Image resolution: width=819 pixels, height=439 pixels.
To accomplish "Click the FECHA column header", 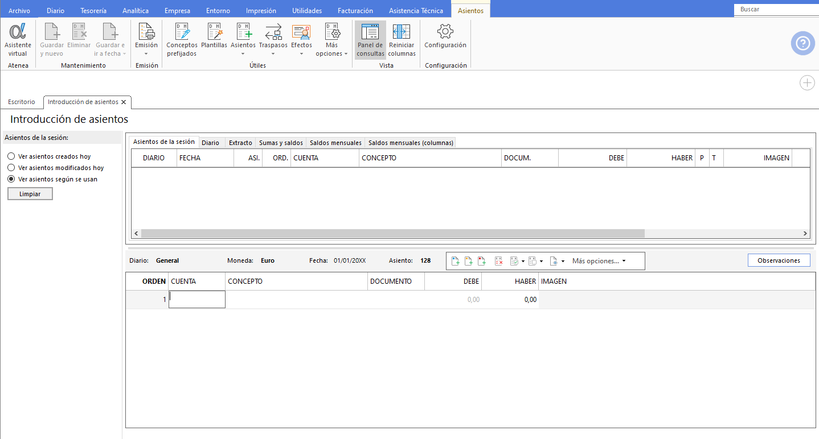I will [205, 158].
